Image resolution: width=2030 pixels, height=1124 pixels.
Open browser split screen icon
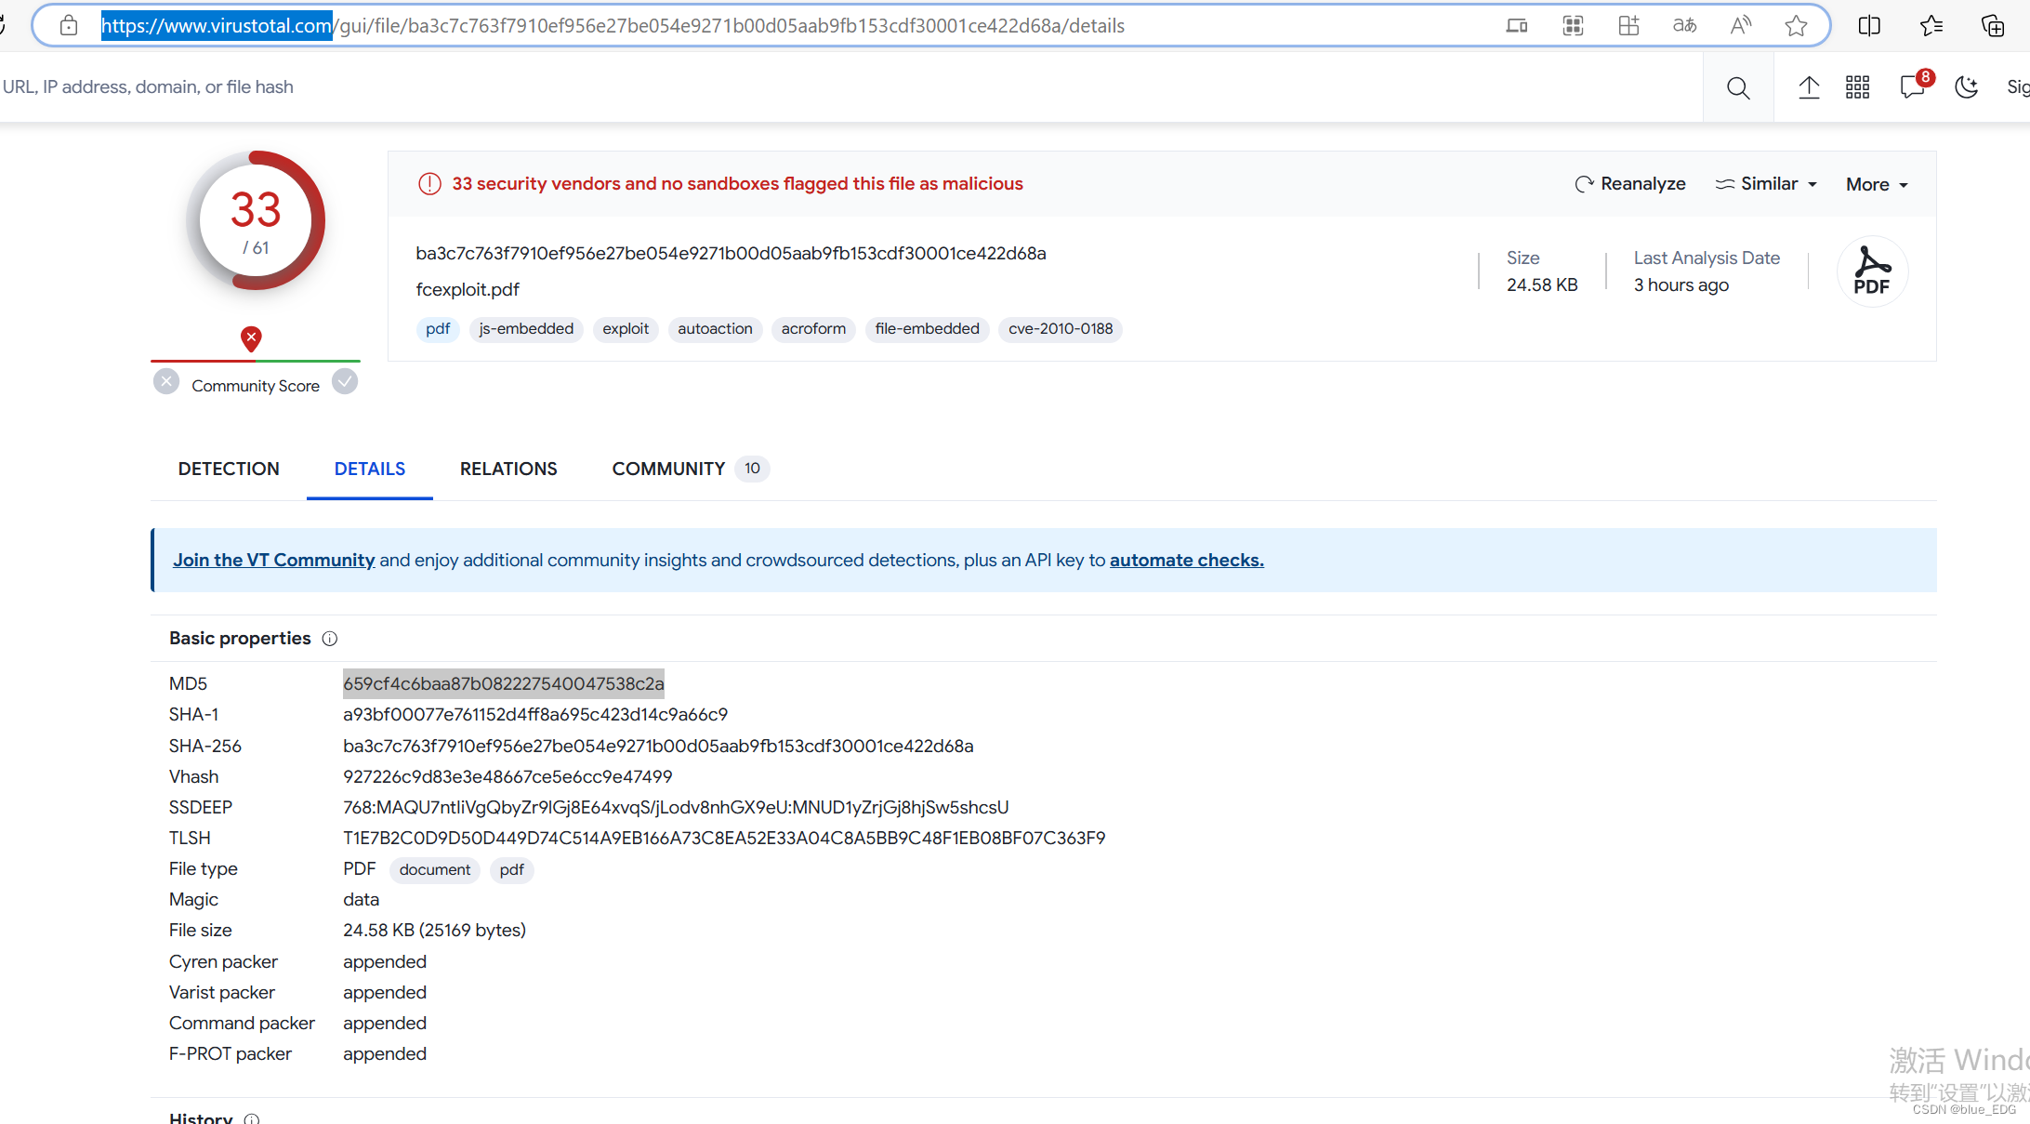pos(1868,26)
